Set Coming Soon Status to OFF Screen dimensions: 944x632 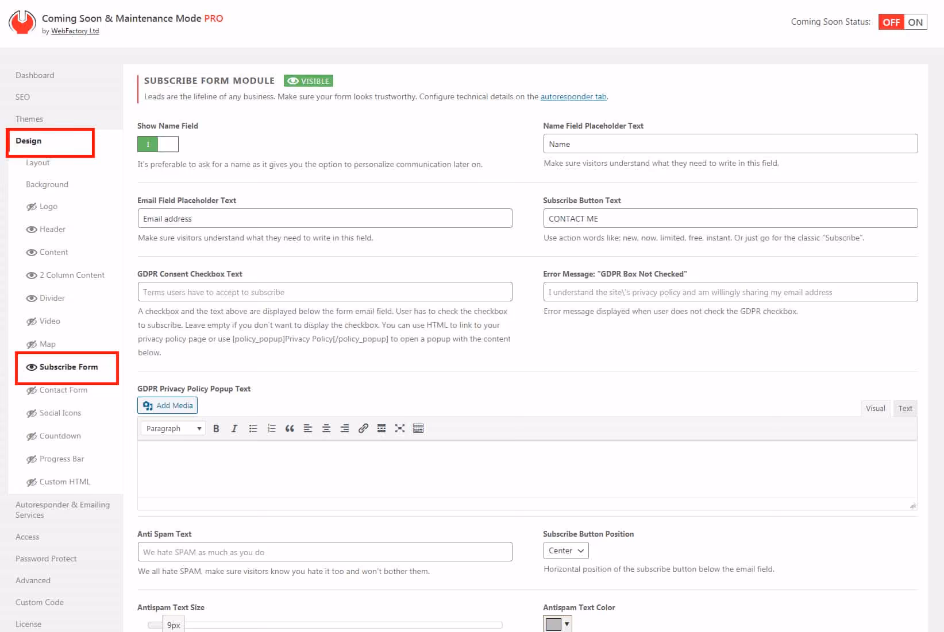click(891, 22)
